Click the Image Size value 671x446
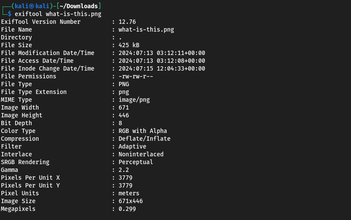Viewport: 351px width, 220px height. pyautogui.click(x=131, y=201)
